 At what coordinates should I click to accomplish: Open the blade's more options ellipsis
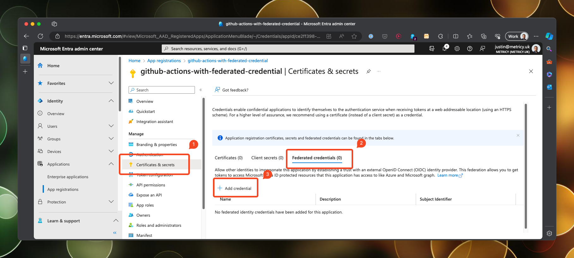pos(379,71)
